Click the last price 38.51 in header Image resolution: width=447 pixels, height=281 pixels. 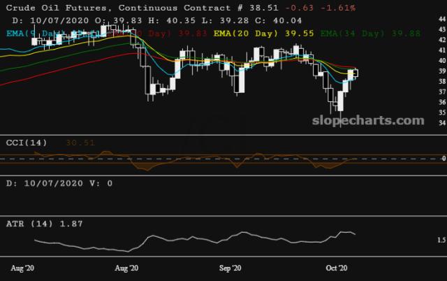point(277,8)
